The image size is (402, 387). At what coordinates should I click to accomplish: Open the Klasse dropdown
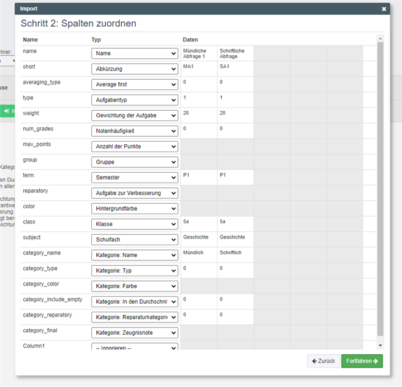tap(135, 225)
